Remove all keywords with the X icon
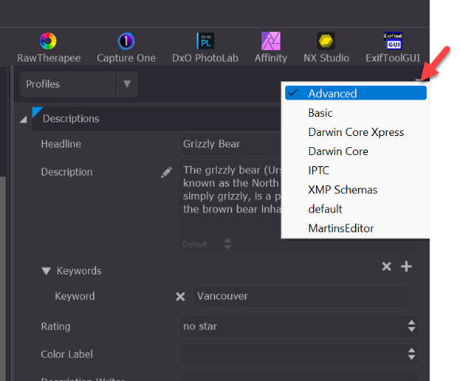The height and width of the screenshot is (381, 460). click(x=387, y=266)
